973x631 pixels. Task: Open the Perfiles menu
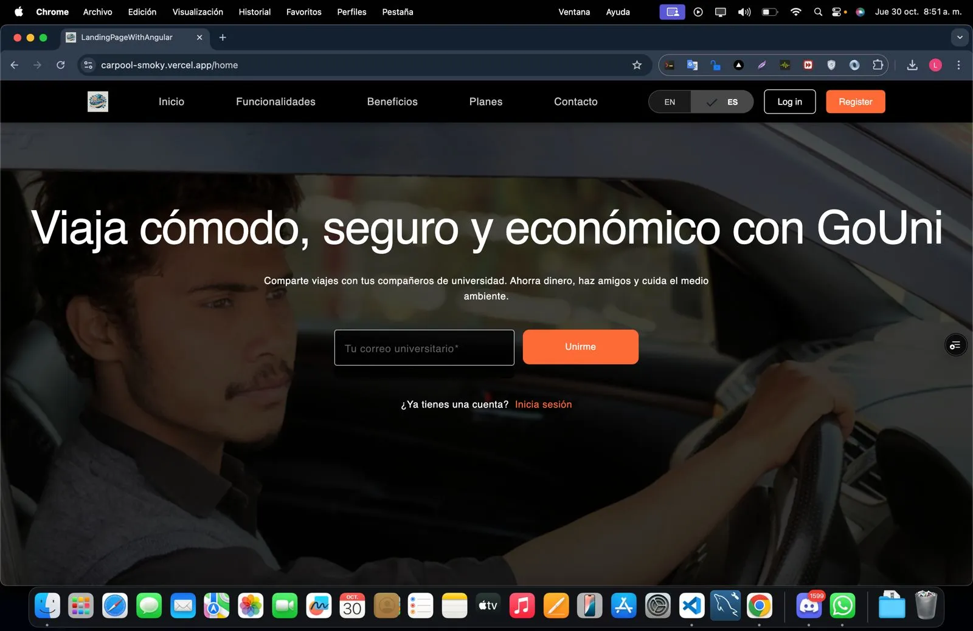(351, 12)
